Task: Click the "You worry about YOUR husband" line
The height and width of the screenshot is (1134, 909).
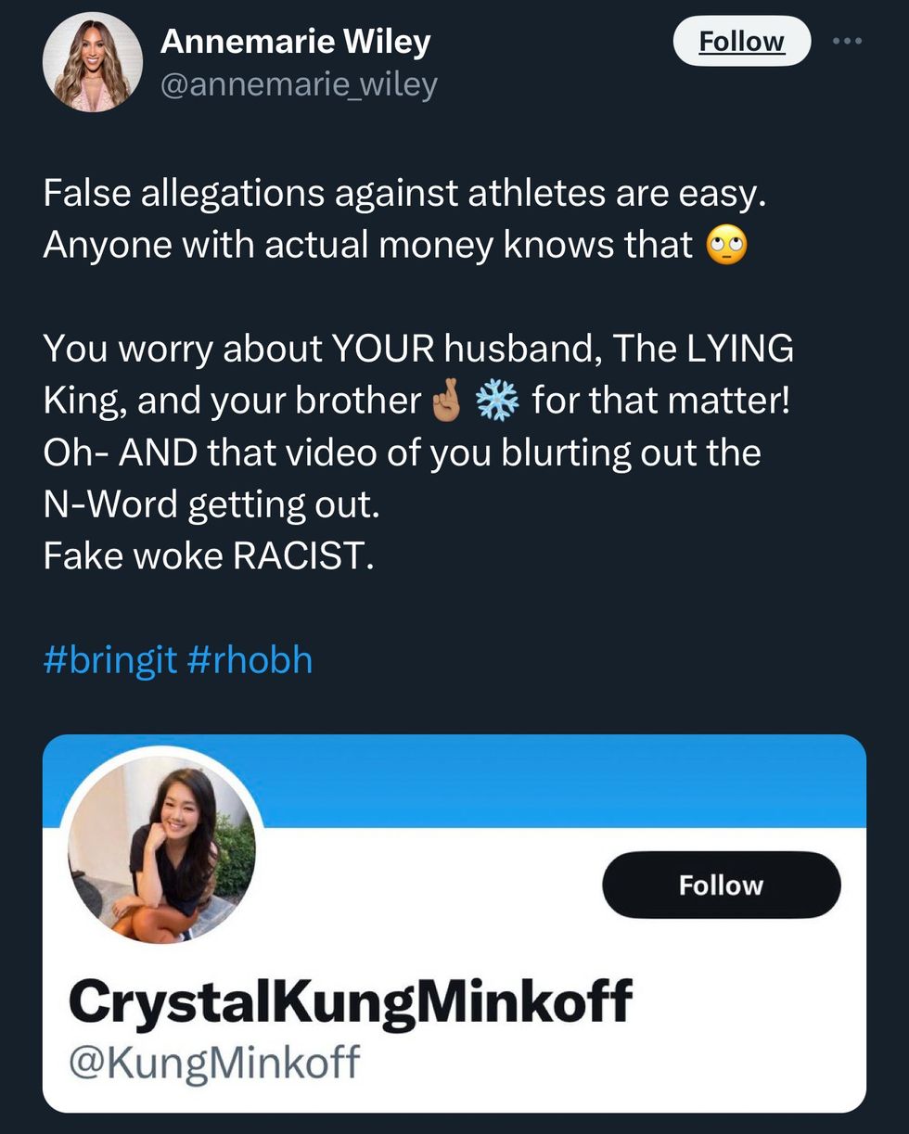Action: pos(417,349)
